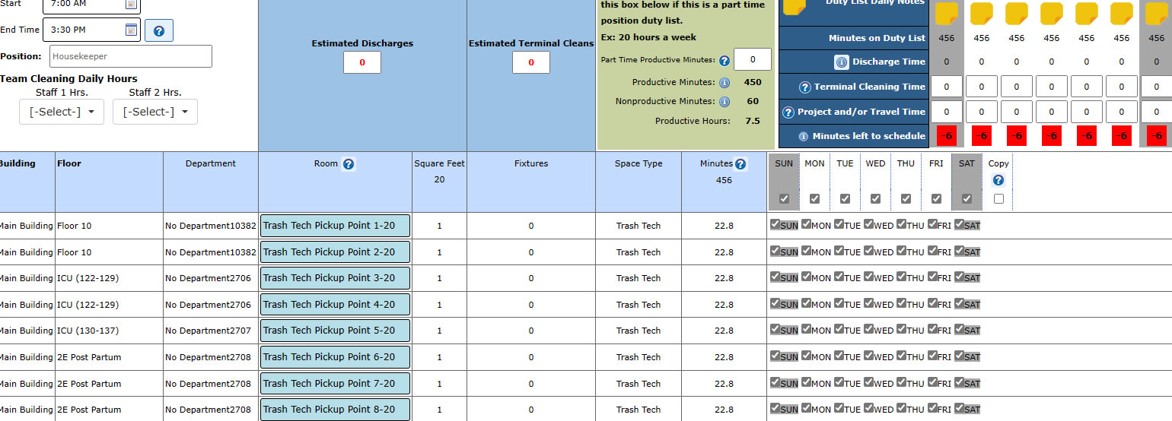
Task: Click the Fixtures column header
Action: pos(531,163)
